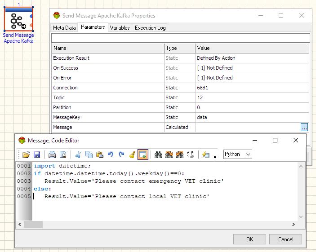Open the Python language dropdown
316x252 pixels.
click(238, 155)
